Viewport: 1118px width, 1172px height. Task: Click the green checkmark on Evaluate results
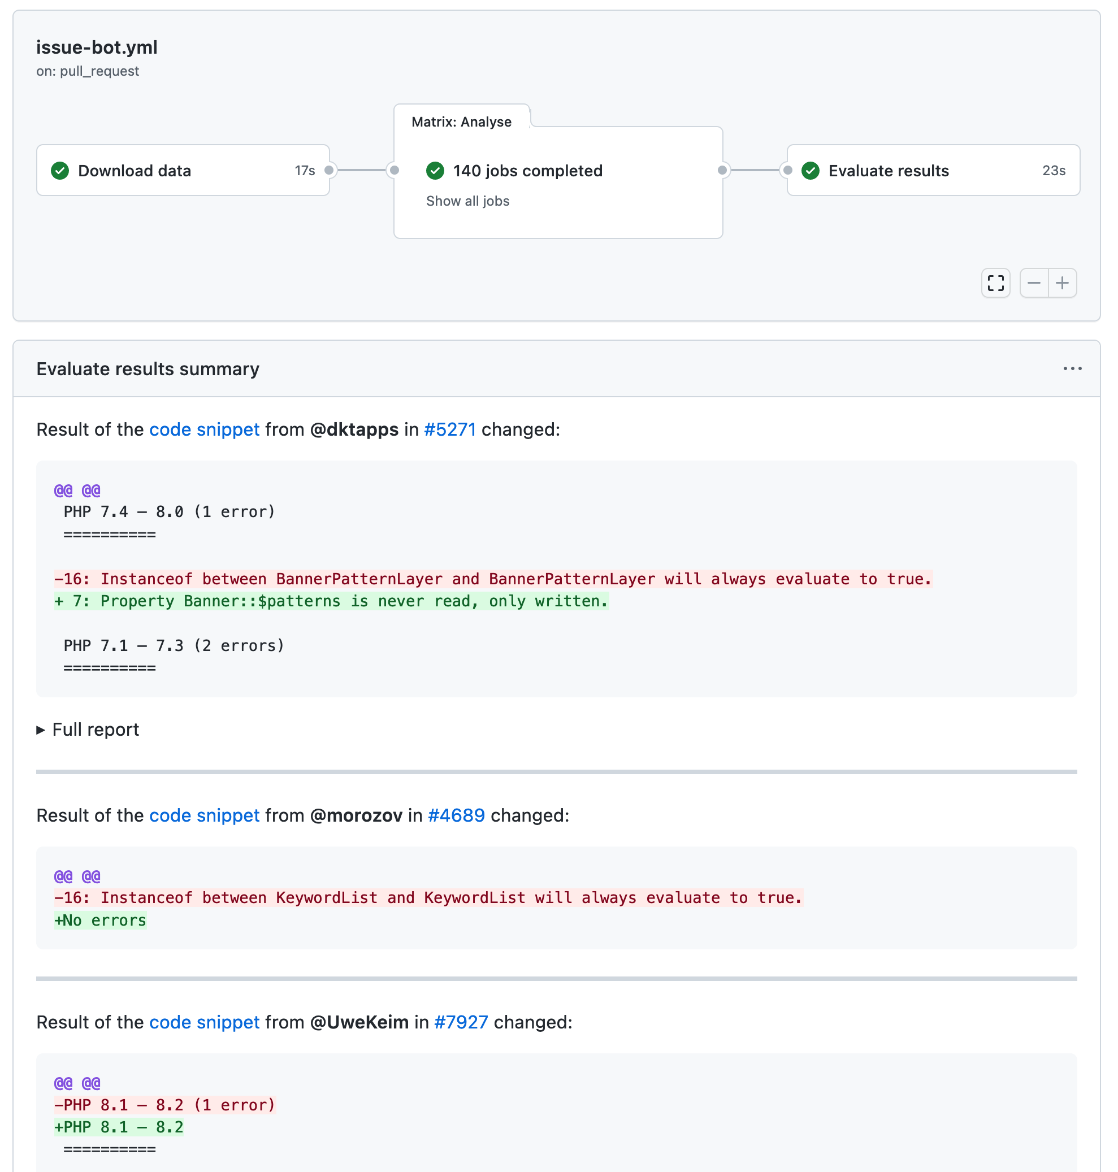[x=811, y=171]
